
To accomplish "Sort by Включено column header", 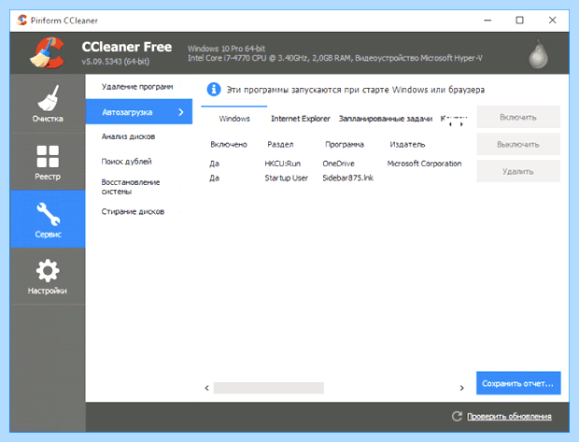I will click(229, 145).
